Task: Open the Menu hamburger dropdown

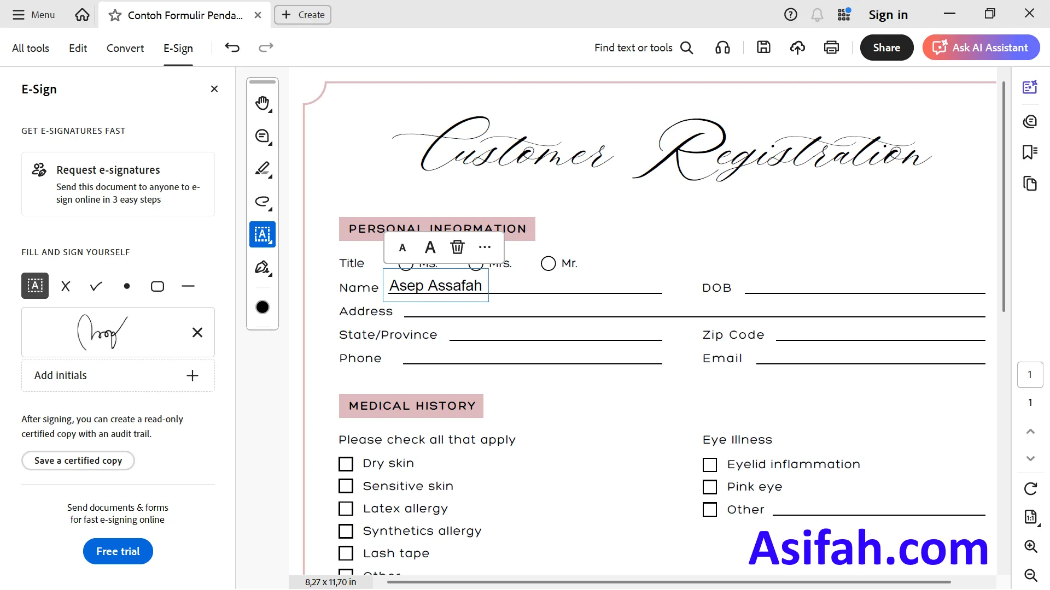Action: [34, 15]
